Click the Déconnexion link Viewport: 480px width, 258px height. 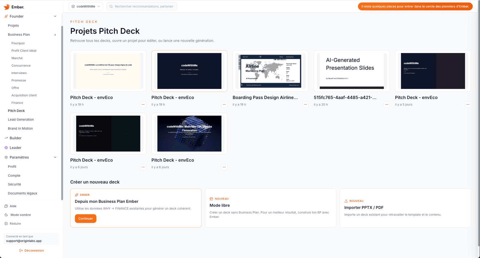click(x=31, y=251)
